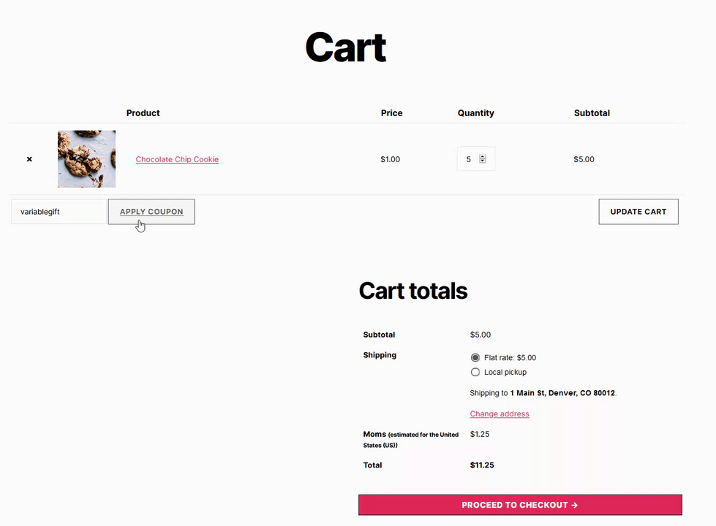Image resolution: width=716 pixels, height=526 pixels.
Task: Click the Product column header
Action: [143, 113]
